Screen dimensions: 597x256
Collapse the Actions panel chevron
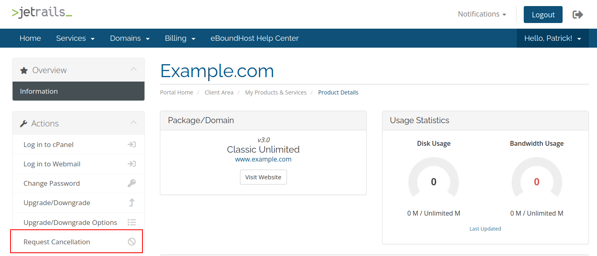pyautogui.click(x=134, y=123)
